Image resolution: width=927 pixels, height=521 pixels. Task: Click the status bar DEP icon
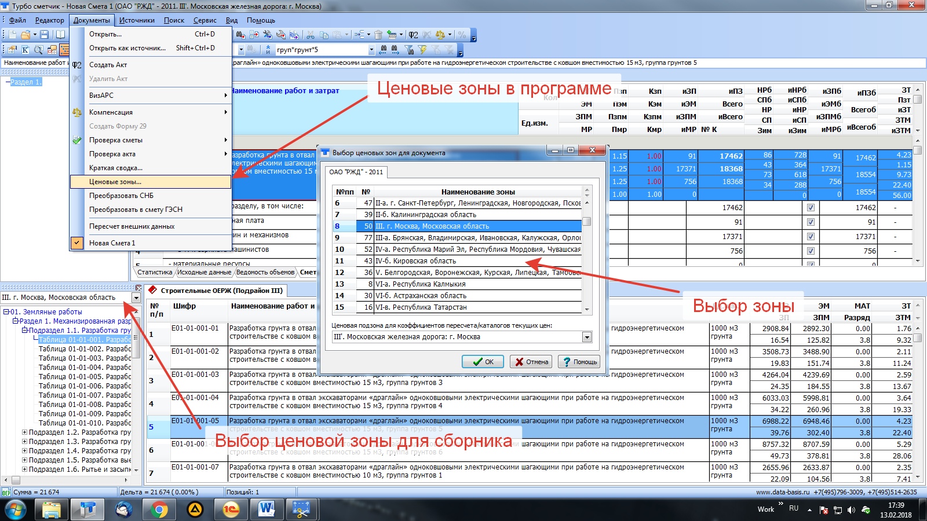click(x=6, y=492)
